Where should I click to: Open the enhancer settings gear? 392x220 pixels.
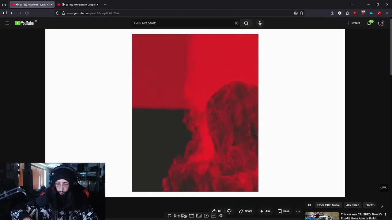221,216
